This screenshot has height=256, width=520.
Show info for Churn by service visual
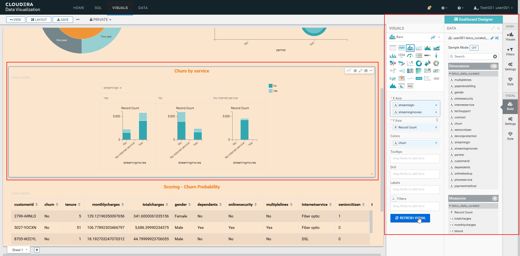coord(366,71)
